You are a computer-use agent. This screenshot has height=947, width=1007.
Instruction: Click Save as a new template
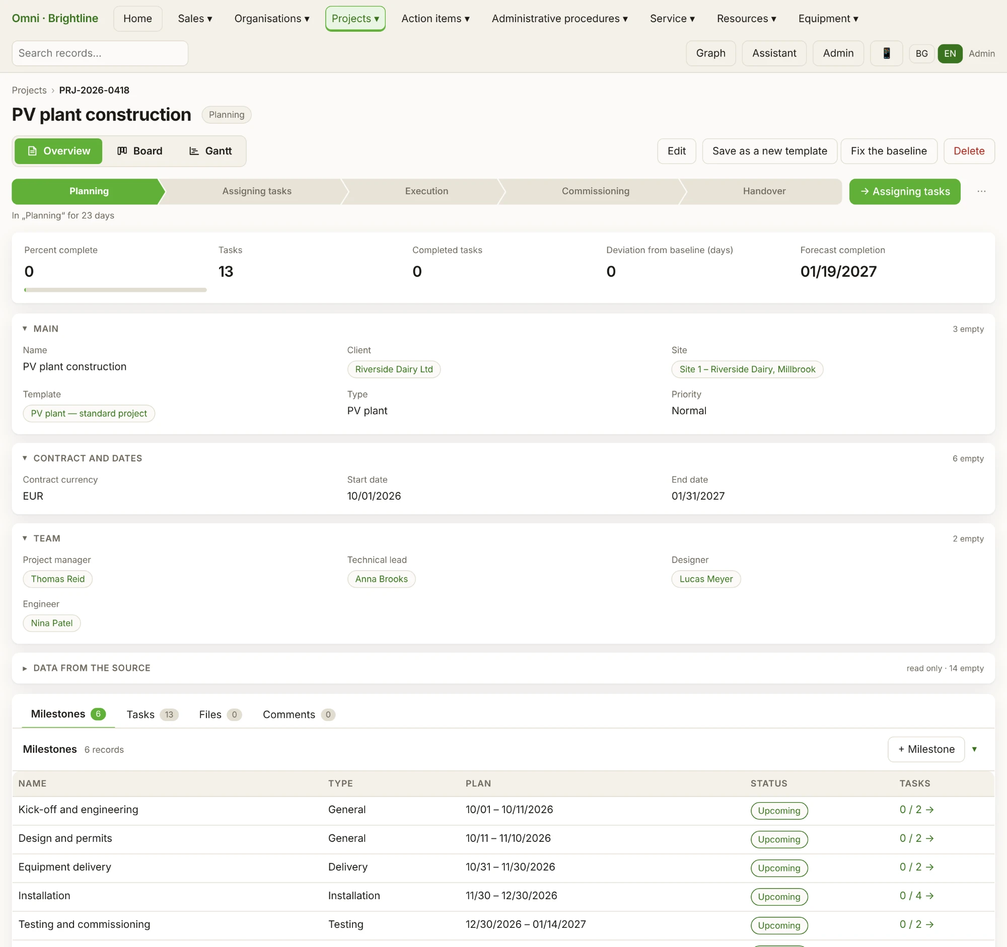click(x=769, y=151)
